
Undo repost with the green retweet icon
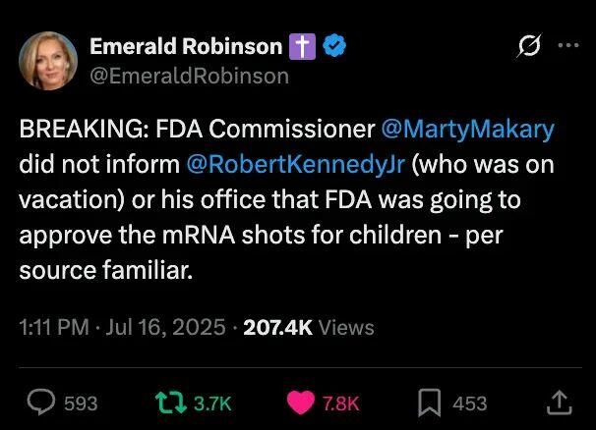[x=171, y=403]
